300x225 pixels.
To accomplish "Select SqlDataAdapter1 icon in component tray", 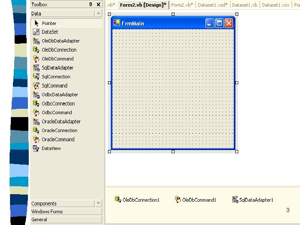I will click(x=235, y=199).
